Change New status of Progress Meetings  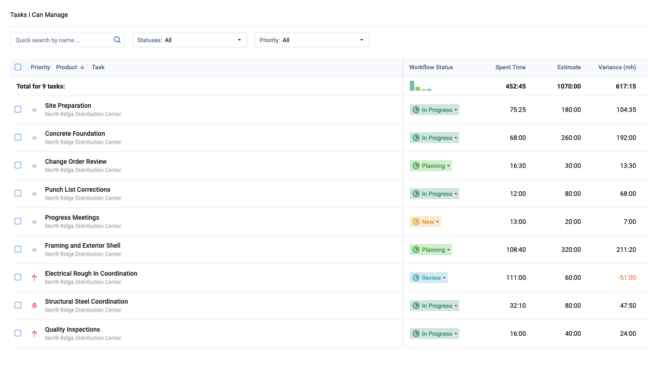click(x=425, y=222)
